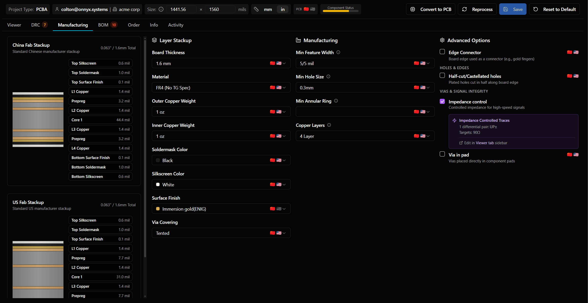Click the Reprocess refresh icon
588x303 pixels.
(x=465, y=9)
